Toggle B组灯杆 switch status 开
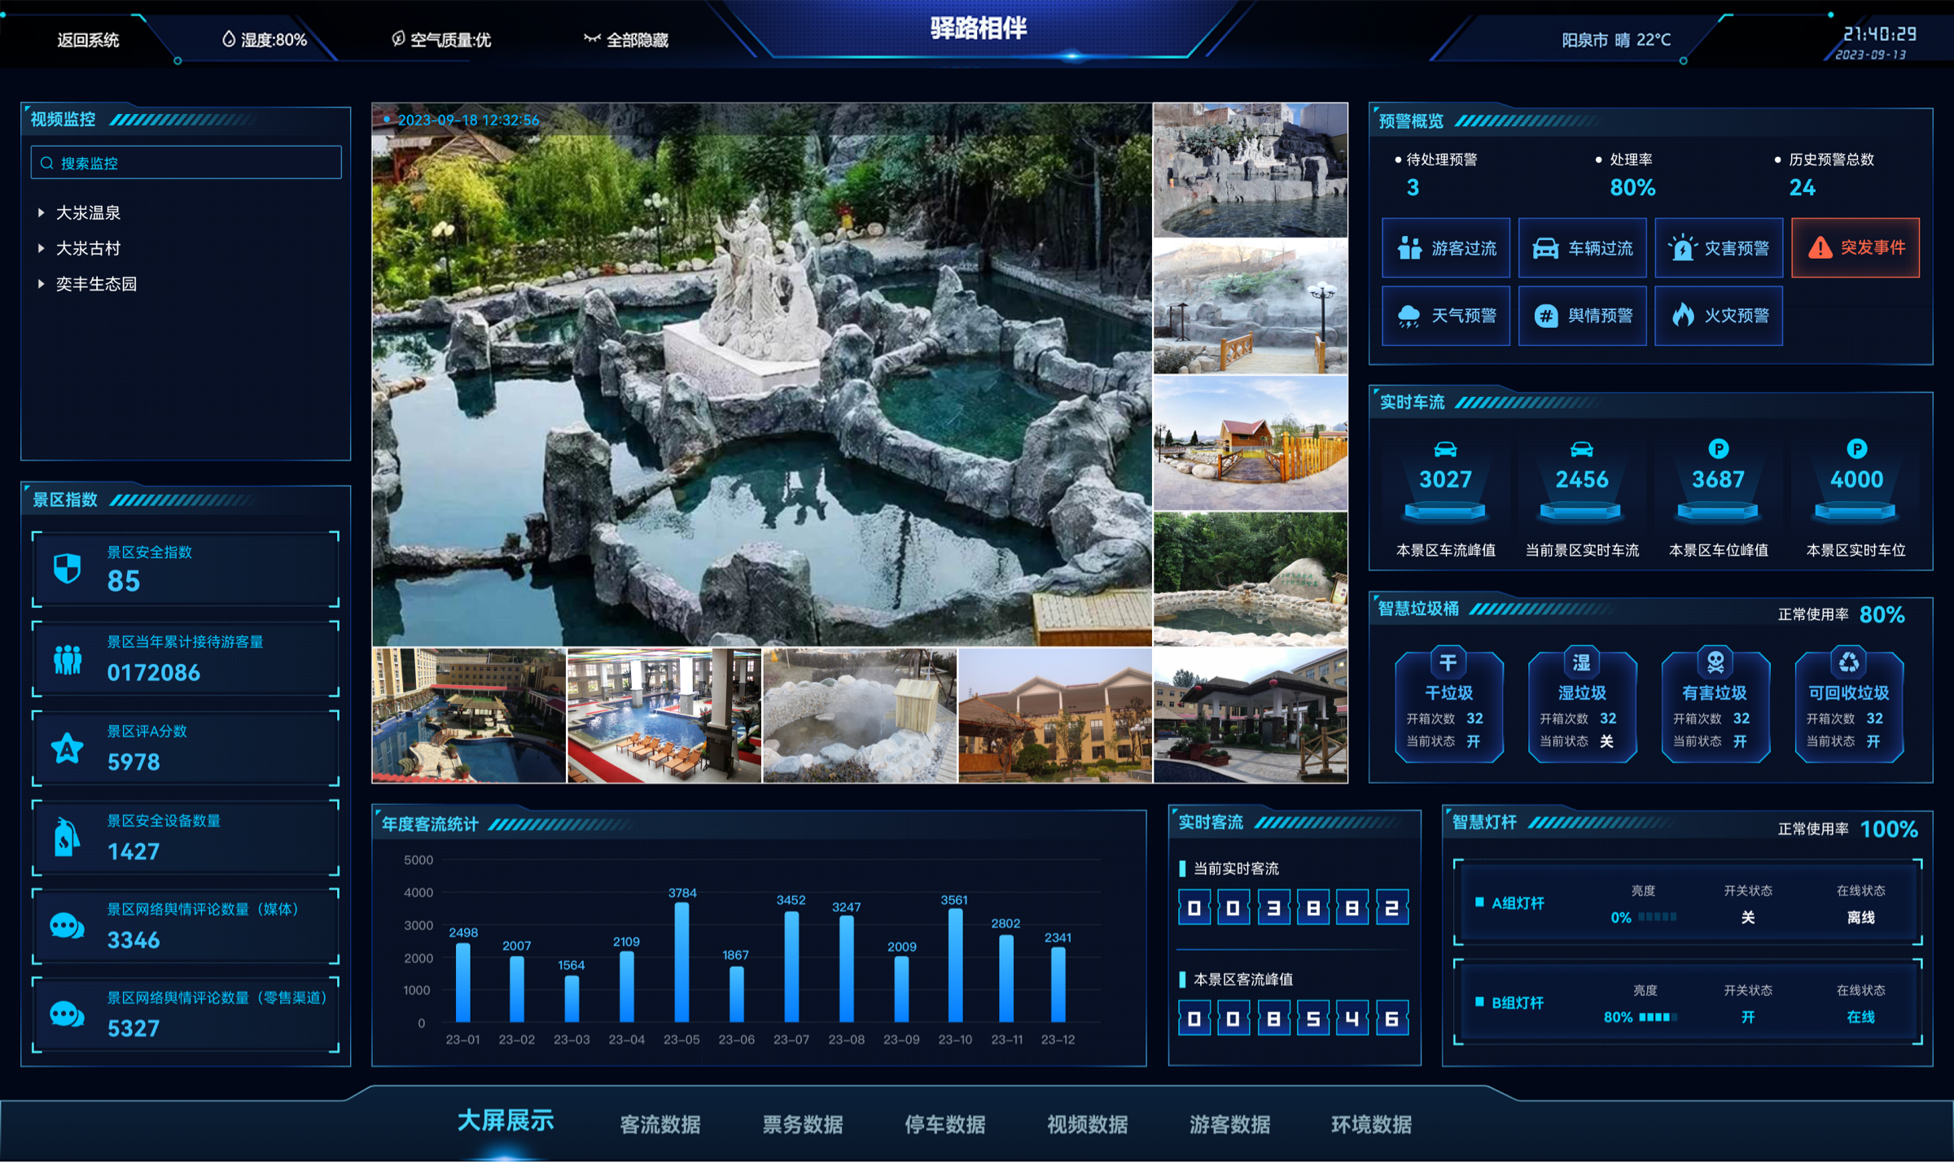 click(1747, 1017)
